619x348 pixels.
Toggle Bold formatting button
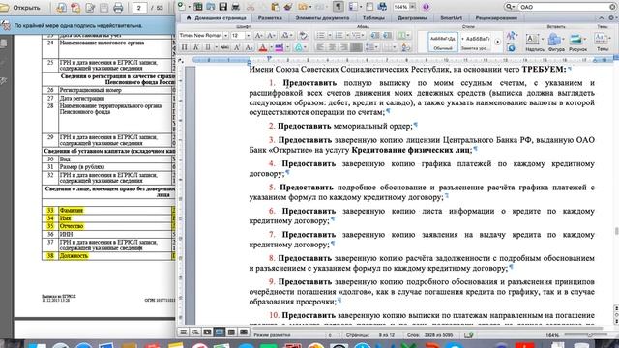pyautogui.click(x=184, y=47)
